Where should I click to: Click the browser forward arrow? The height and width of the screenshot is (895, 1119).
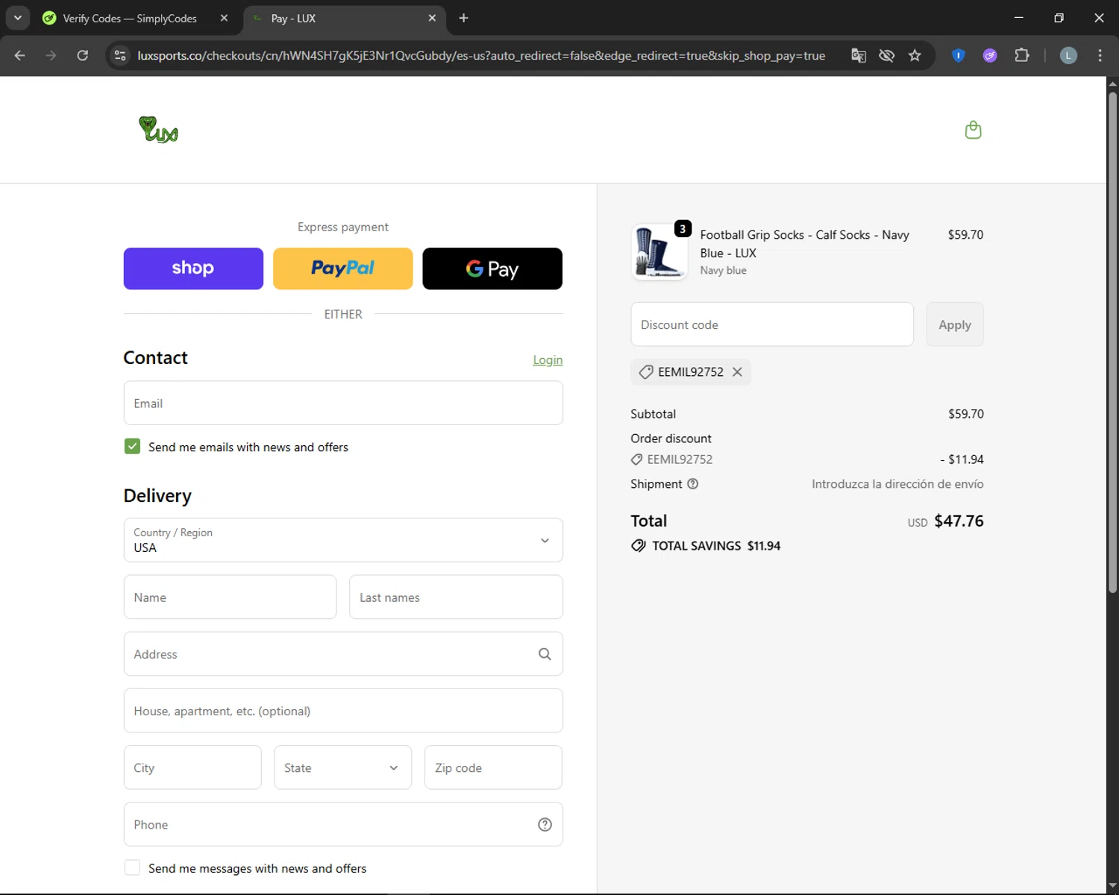(51, 55)
